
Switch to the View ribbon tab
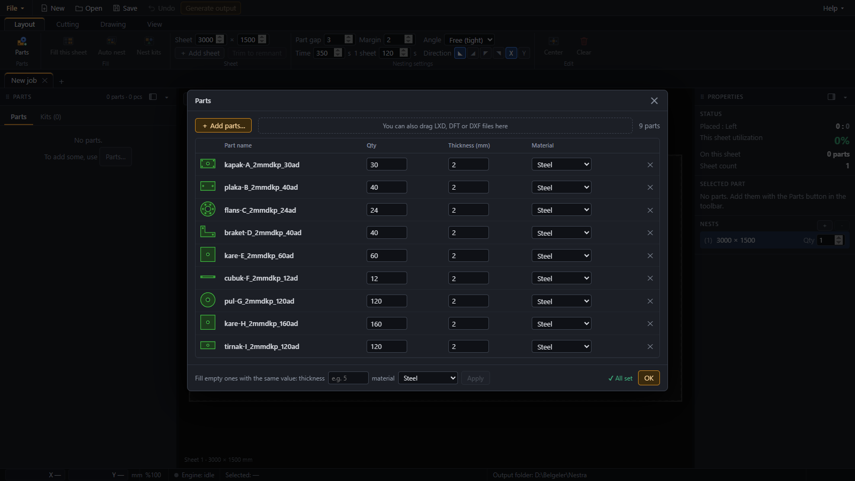click(x=154, y=24)
